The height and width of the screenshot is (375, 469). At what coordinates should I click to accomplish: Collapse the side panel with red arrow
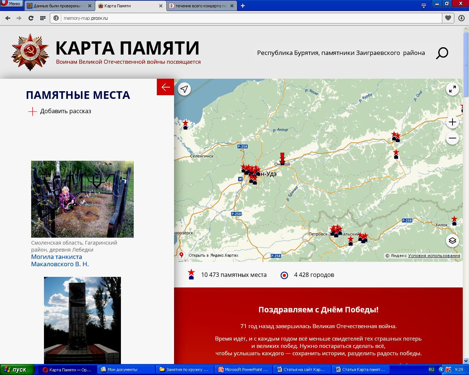pyautogui.click(x=166, y=87)
